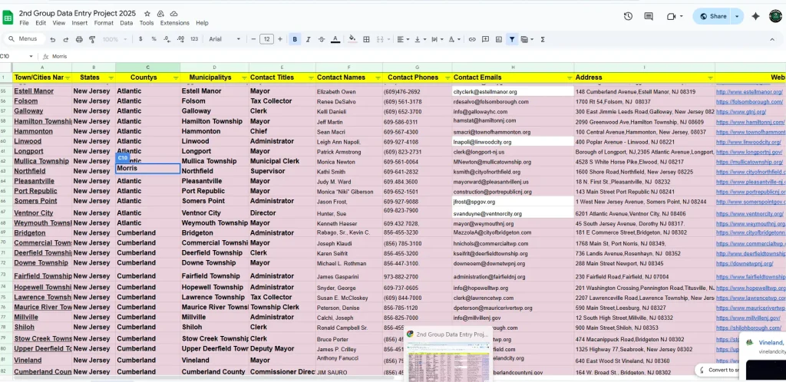The height and width of the screenshot is (382, 786).
Task: Open version history clock icon
Action: click(x=628, y=16)
